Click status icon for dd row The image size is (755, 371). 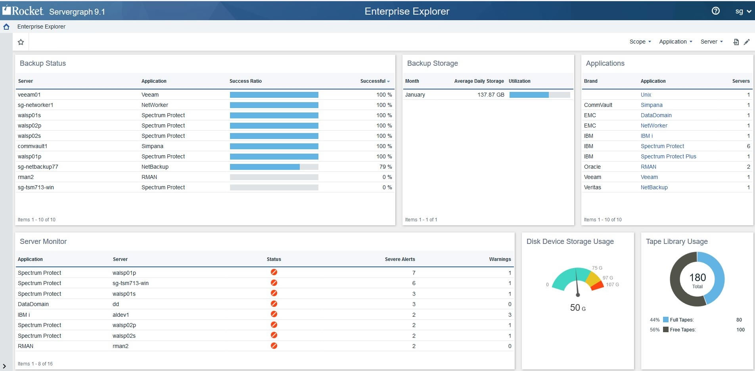[x=274, y=304]
